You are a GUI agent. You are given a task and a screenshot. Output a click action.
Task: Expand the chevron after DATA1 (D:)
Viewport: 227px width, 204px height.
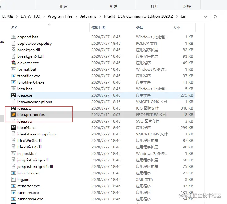44,16
